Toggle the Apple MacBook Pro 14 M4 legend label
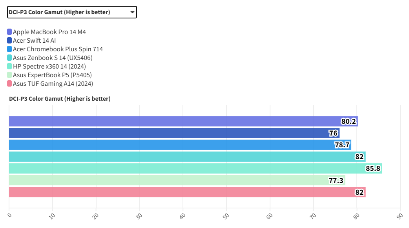The image size is (409, 228). tap(49, 32)
